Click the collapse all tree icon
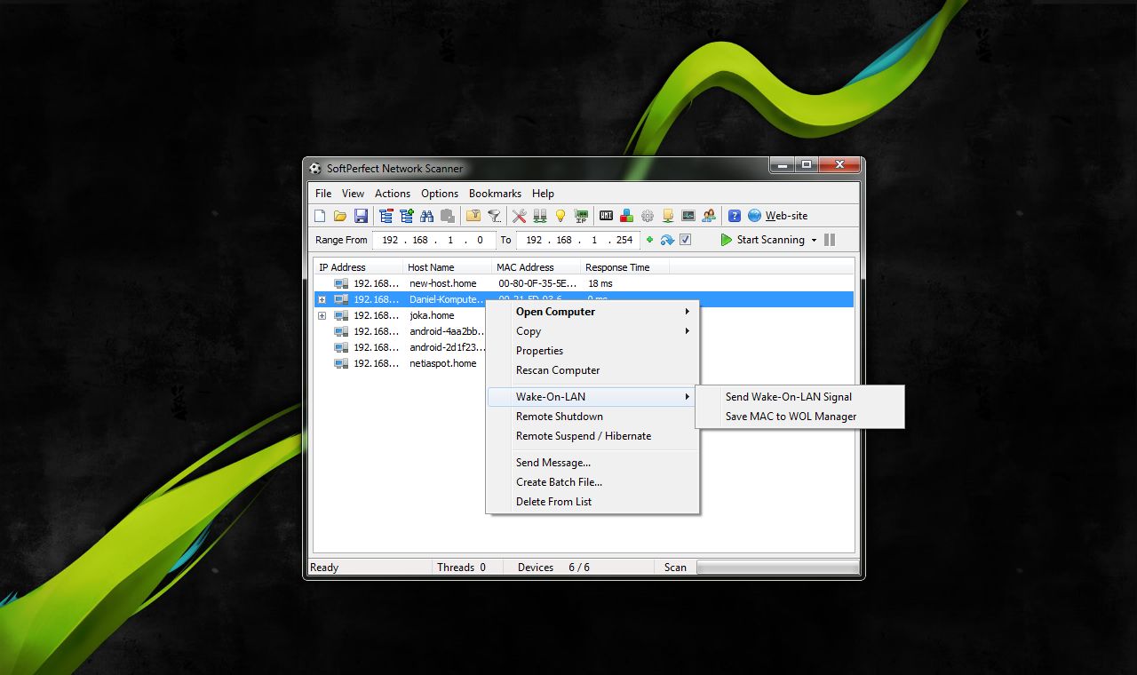 (386, 216)
